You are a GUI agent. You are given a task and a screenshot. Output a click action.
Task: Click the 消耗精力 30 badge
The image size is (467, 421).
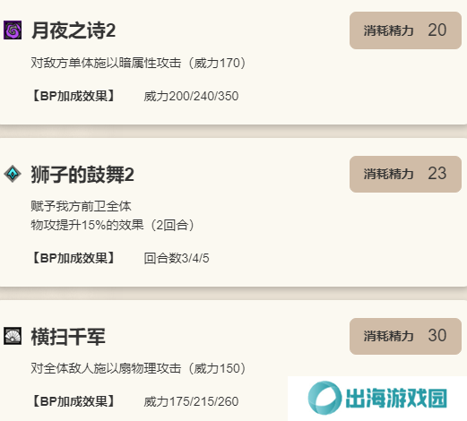405,336
